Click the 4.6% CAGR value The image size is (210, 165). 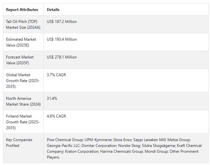(x=56, y=116)
